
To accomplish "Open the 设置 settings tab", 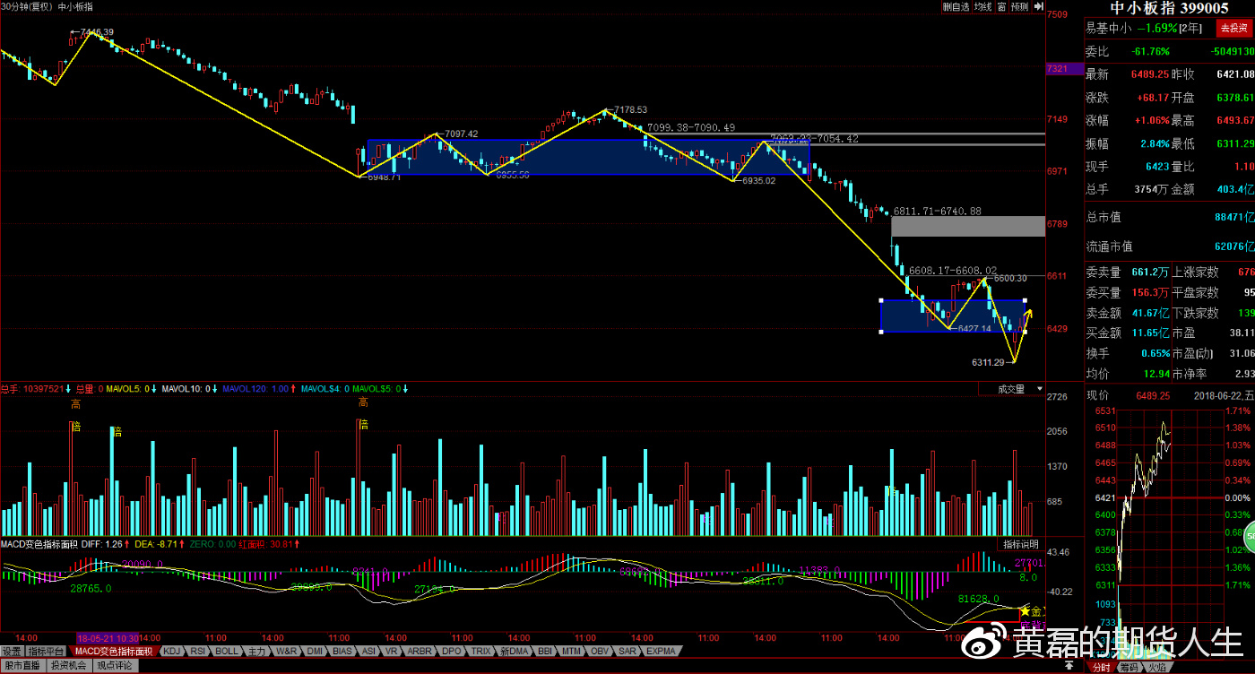I will [12, 651].
